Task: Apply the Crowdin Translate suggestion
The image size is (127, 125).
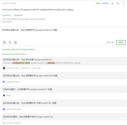Action: click(x=64, y=117)
